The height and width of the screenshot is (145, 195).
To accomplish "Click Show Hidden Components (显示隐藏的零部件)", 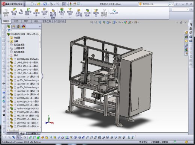I will (53, 14).
